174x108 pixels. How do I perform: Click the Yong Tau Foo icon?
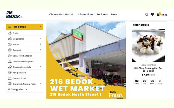click(x=10, y=73)
